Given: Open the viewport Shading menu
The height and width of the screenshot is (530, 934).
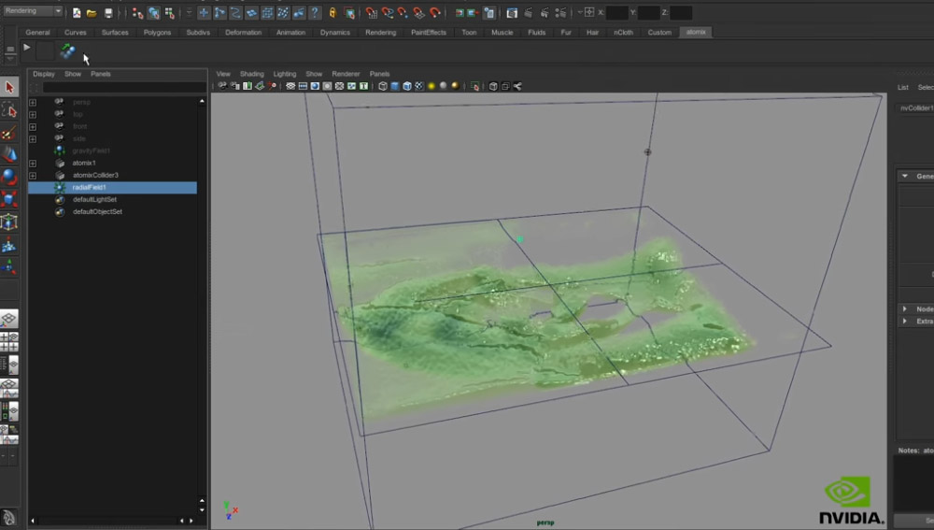Looking at the screenshot, I should point(251,74).
